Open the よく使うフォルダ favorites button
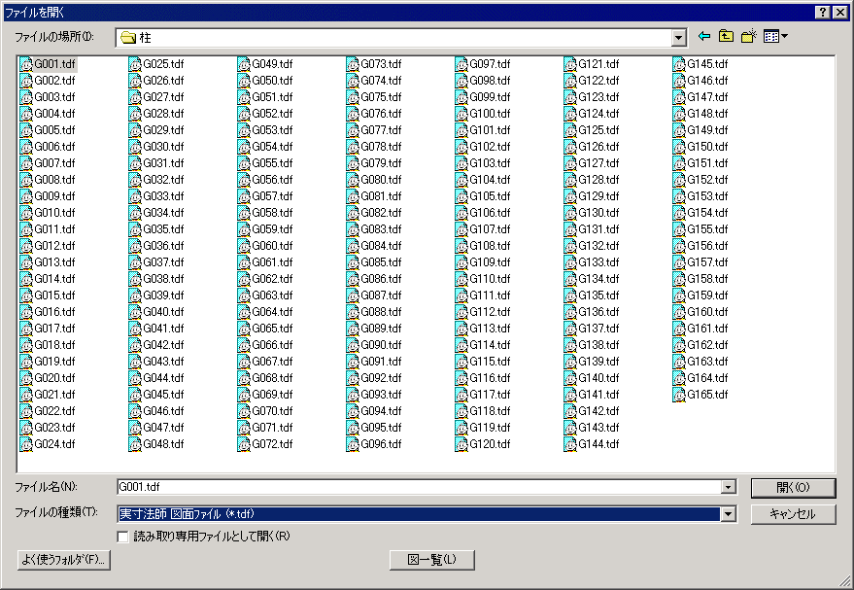The width and height of the screenshot is (854, 590). (x=64, y=559)
